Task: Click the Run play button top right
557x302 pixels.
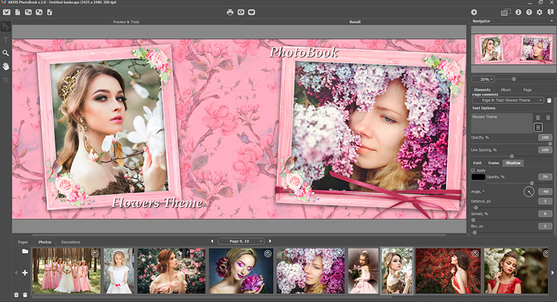Action: (x=474, y=12)
